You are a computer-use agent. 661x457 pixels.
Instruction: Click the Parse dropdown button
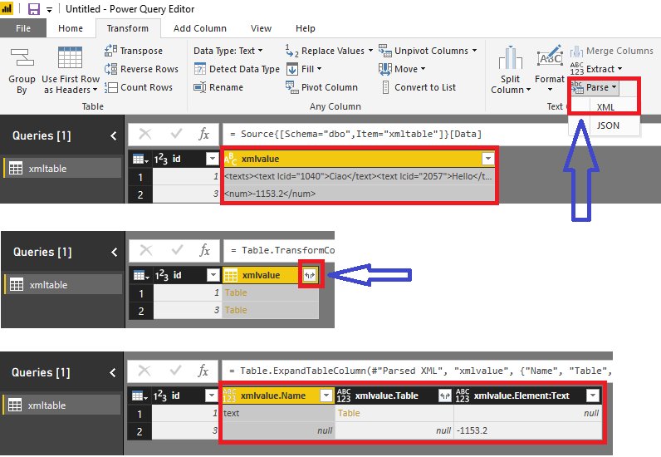click(595, 87)
